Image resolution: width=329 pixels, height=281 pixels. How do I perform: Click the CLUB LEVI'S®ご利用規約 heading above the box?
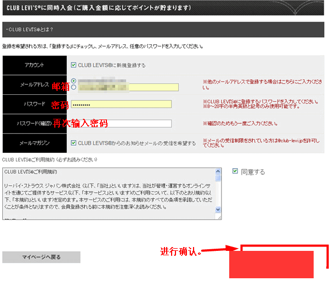[49, 160]
